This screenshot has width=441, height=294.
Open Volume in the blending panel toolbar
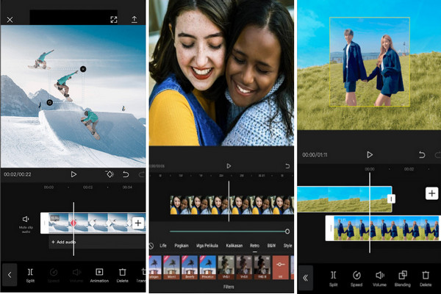tap(379, 279)
